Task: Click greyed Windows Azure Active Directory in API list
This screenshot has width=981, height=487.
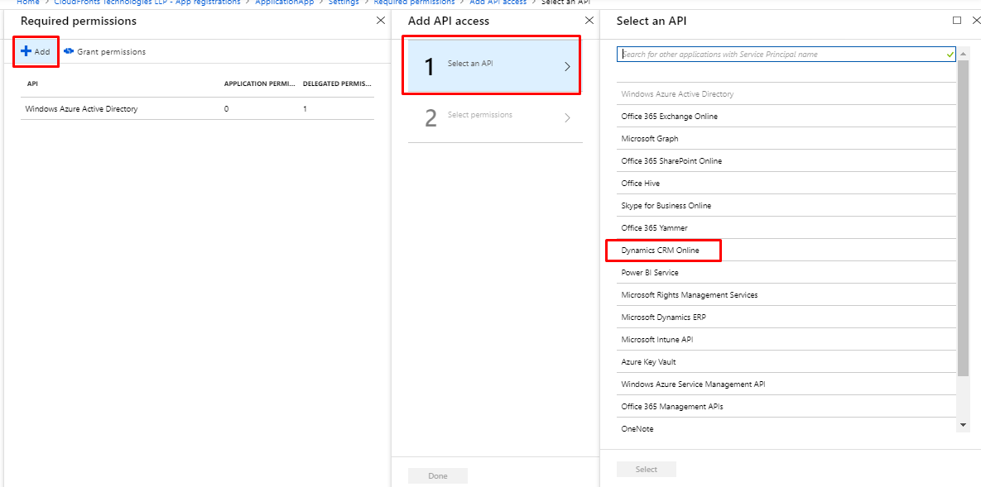Action: tap(786, 93)
